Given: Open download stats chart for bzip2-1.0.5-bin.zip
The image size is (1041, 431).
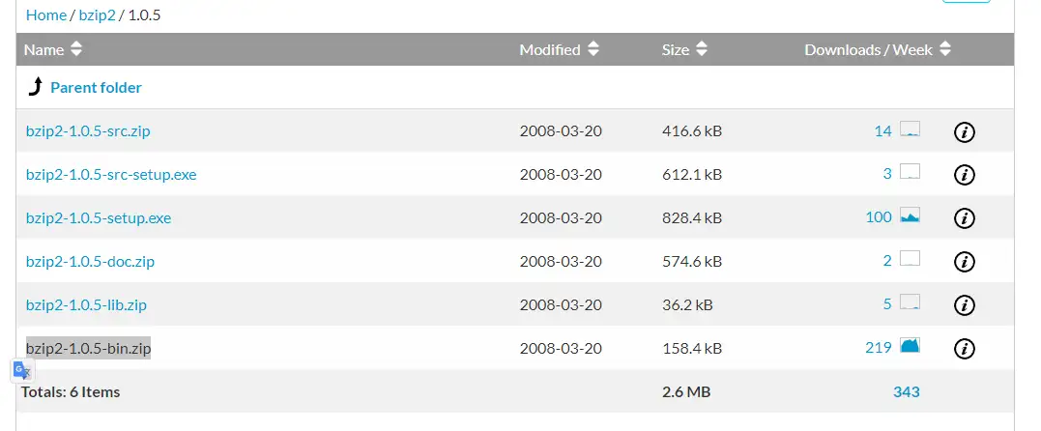Looking at the screenshot, I should (910, 345).
